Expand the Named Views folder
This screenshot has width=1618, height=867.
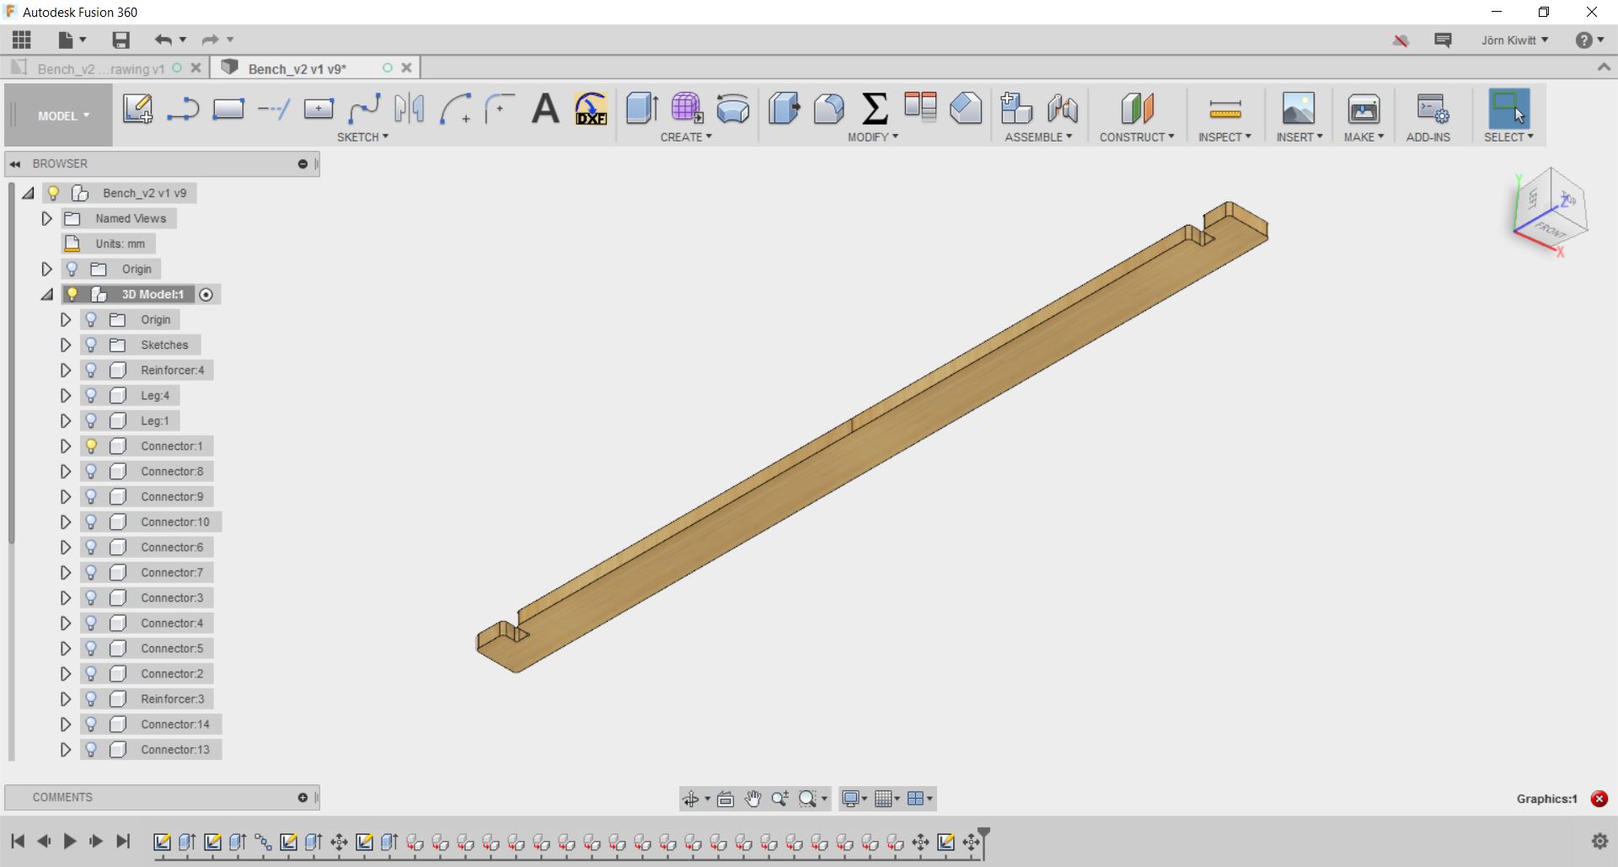click(x=46, y=218)
